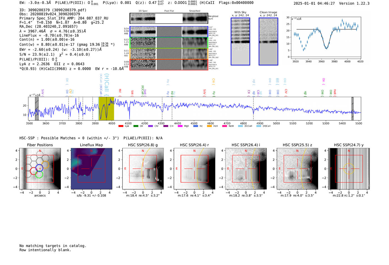Click the (H)CaII legend swatch
The width and height of the screenshot is (389, 265).
click(x=259, y=126)
